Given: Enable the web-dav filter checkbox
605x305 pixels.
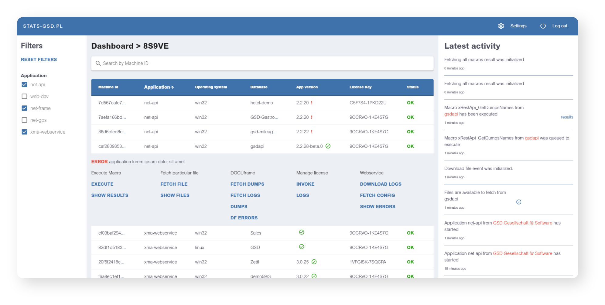Looking at the screenshot, I should click(x=25, y=96).
